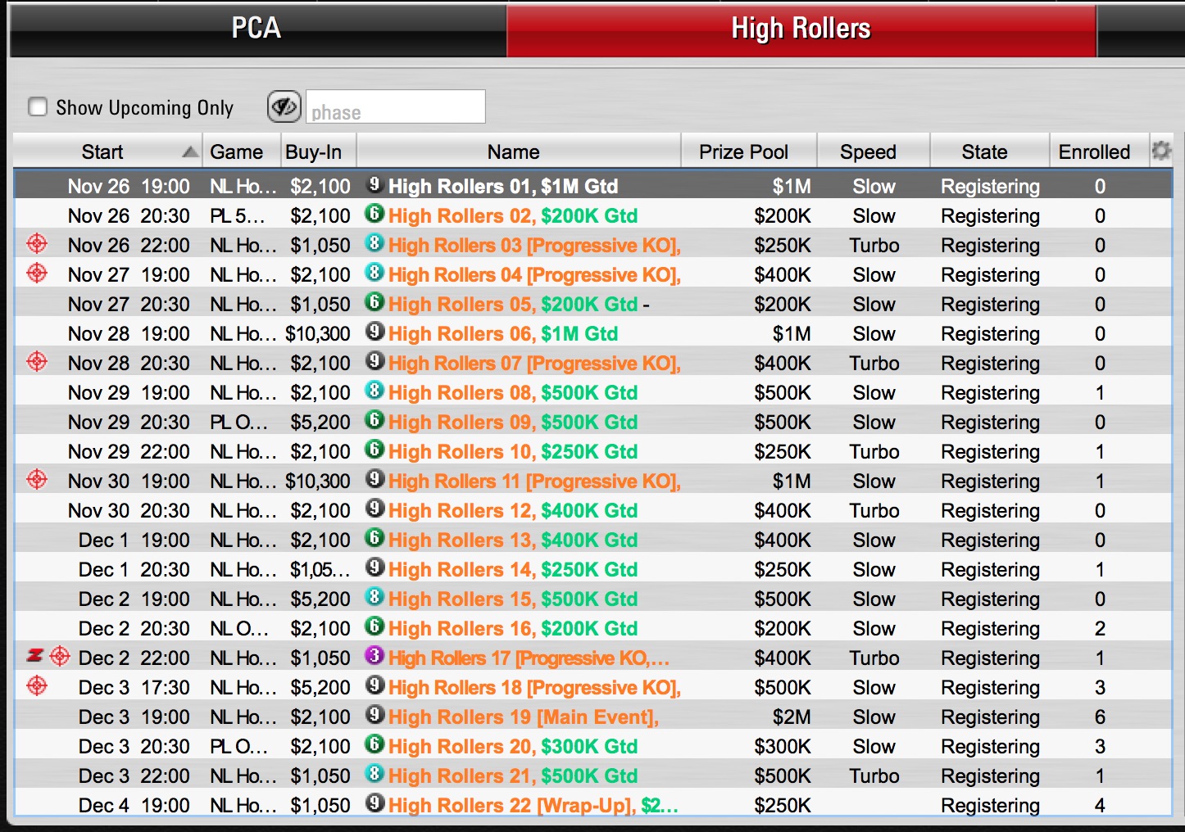Click 6-max seat icon for High Rollers 13
1185x832 pixels.
click(x=375, y=539)
